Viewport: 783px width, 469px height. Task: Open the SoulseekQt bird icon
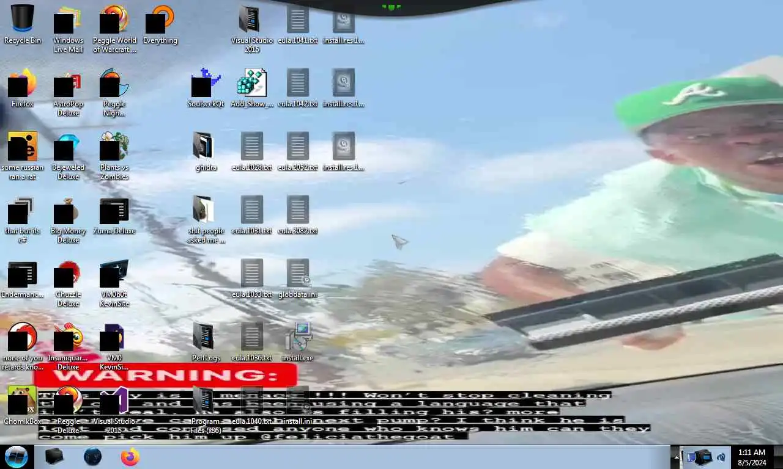click(x=206, y=88)
